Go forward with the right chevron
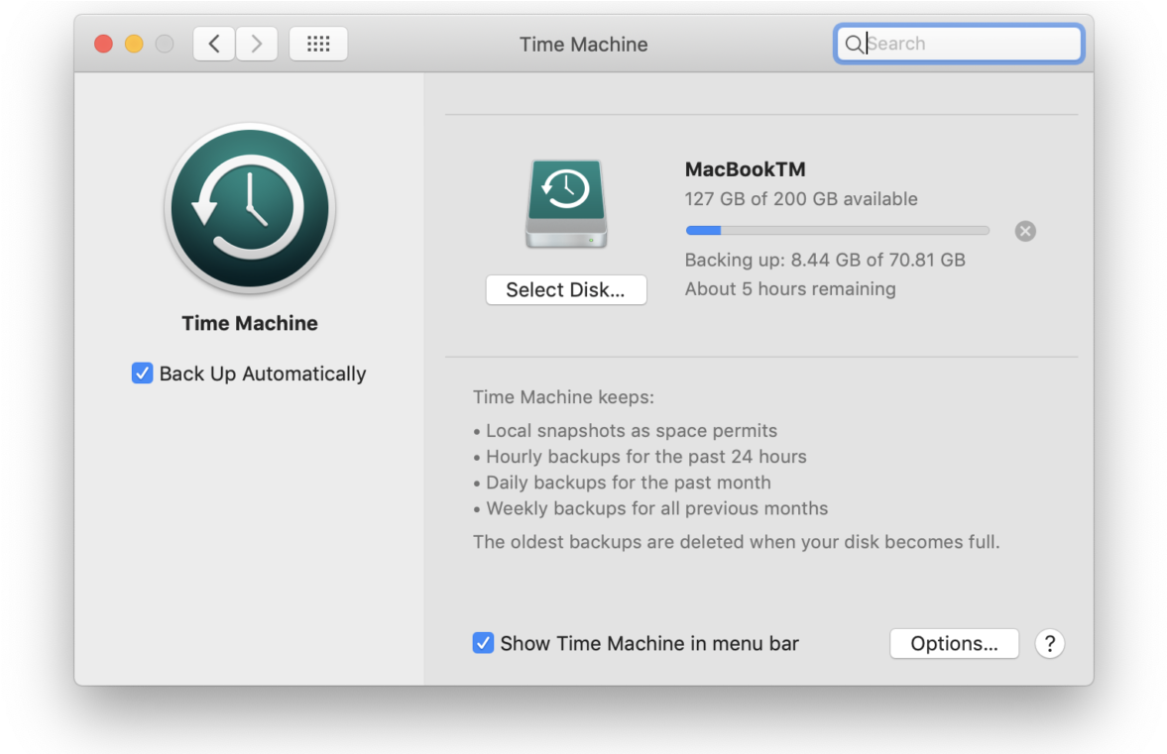 [257, 44]
